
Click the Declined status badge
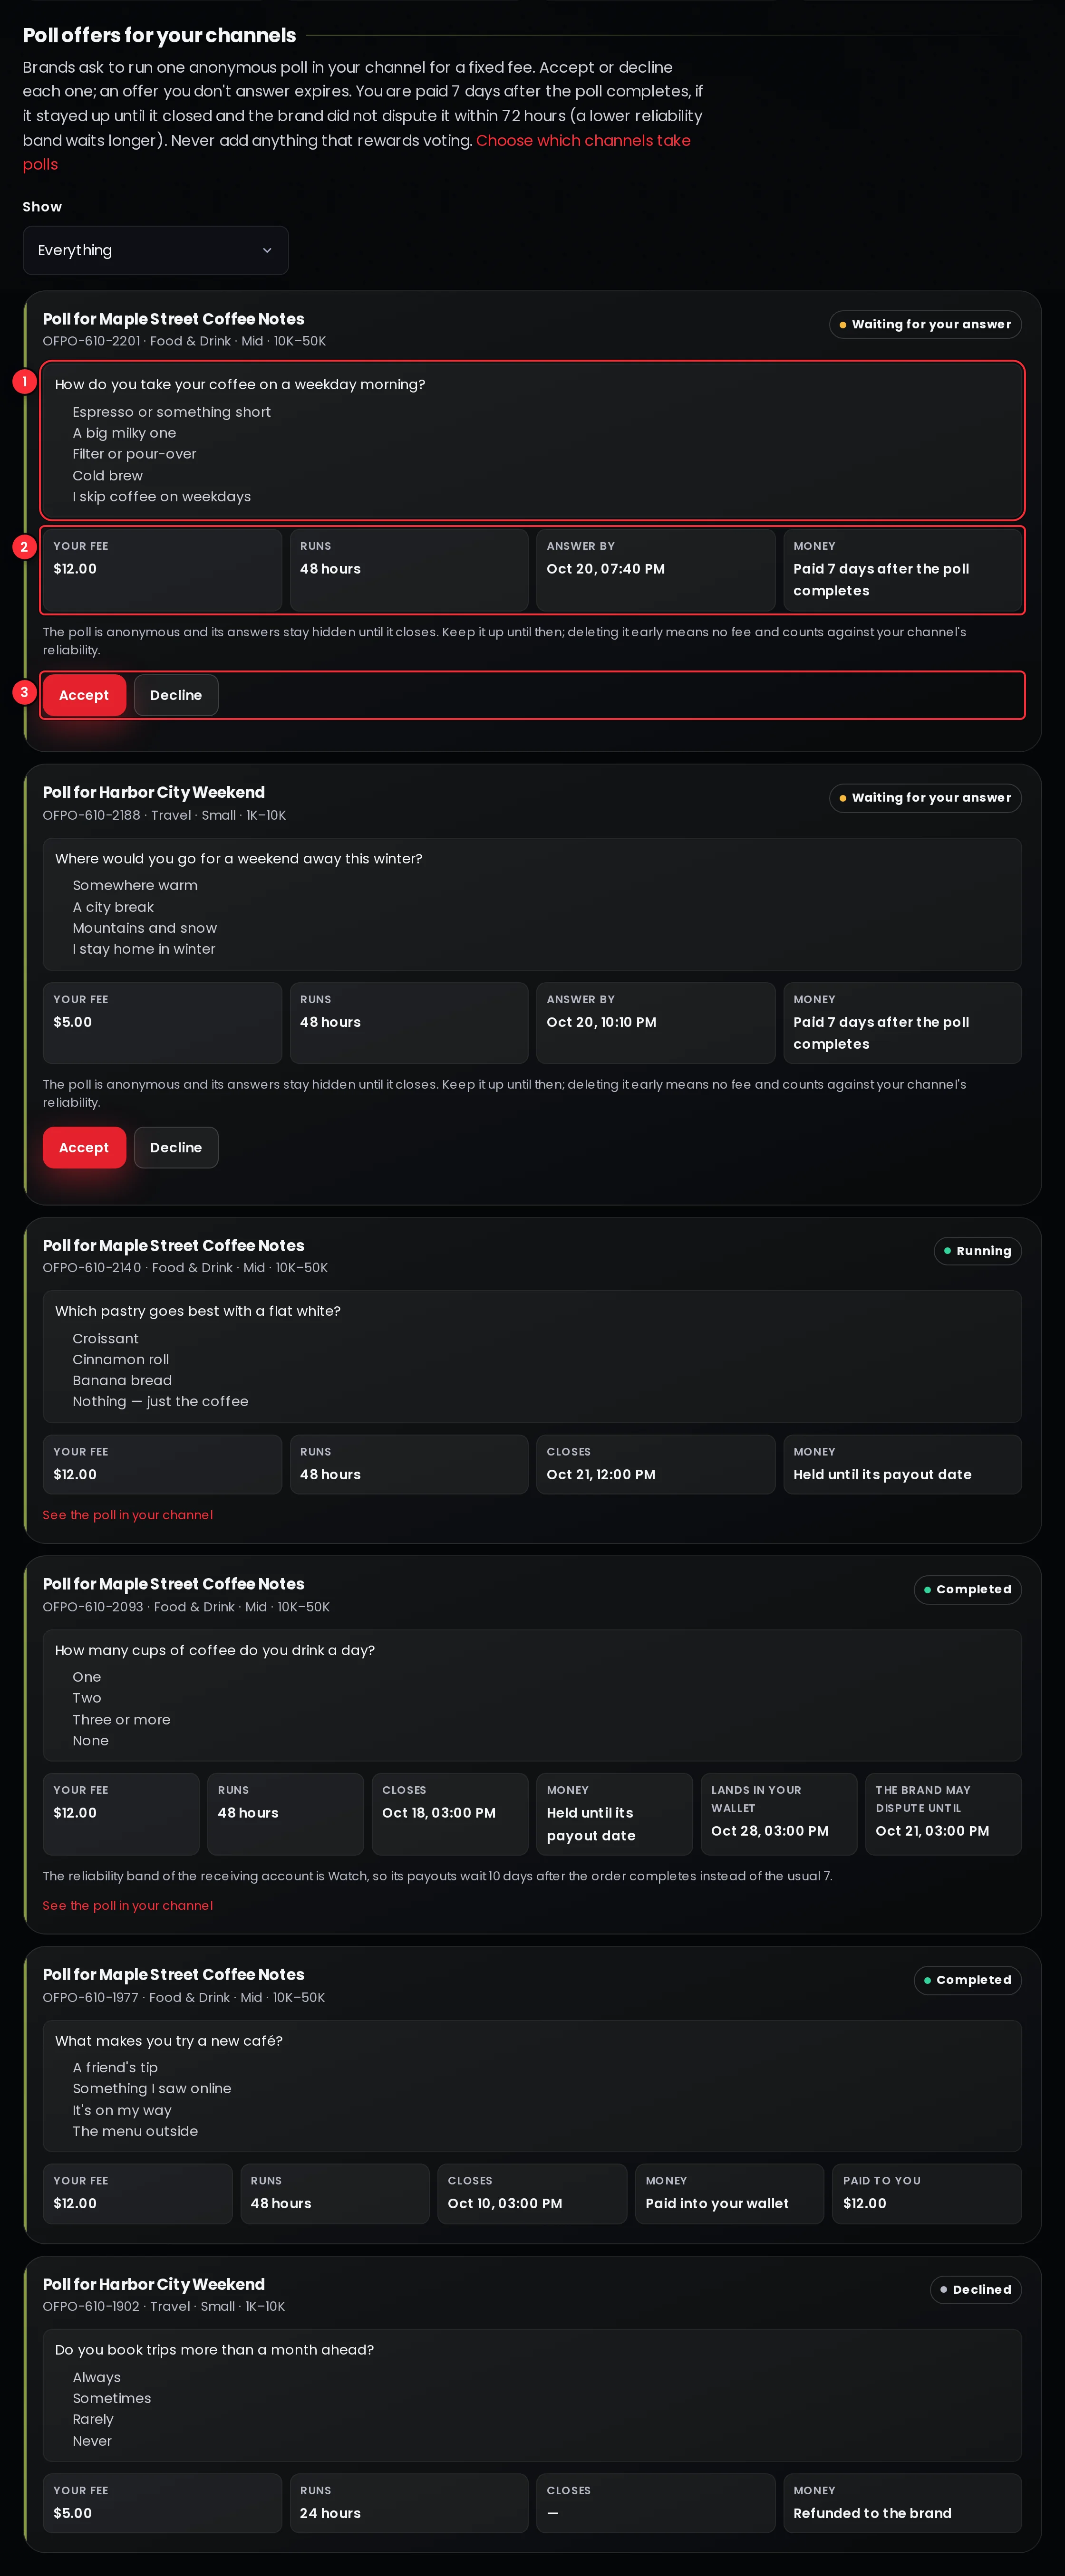tap(975, 2289)
